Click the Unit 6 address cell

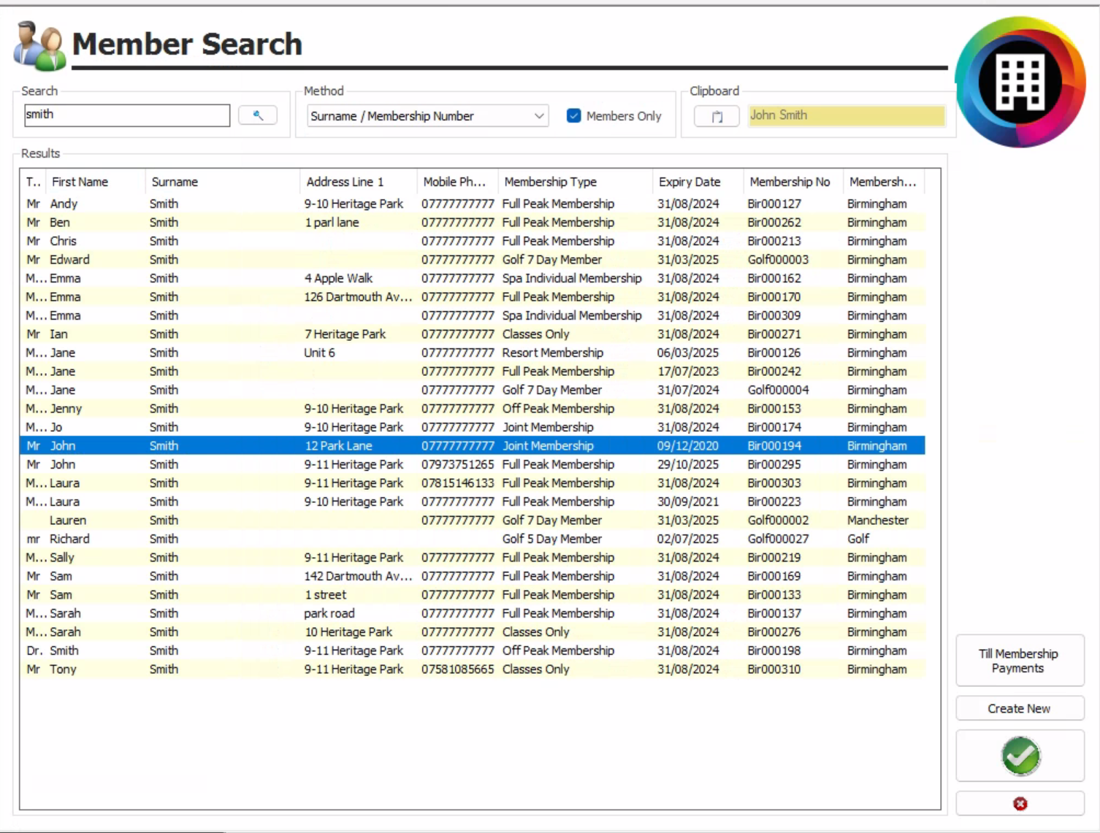[319, 353]
